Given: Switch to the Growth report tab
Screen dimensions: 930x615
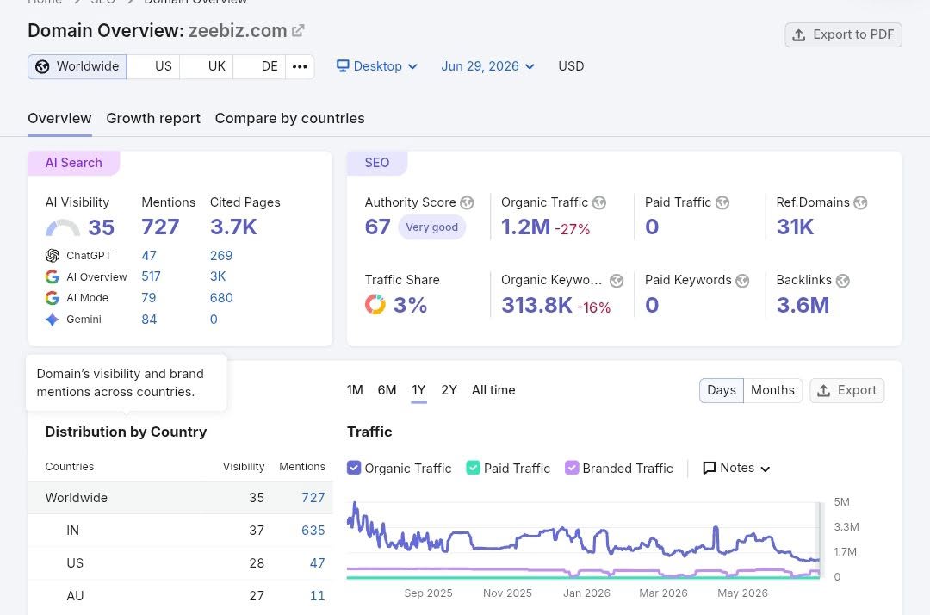Looking at the screenshot, I should [153, 119].
